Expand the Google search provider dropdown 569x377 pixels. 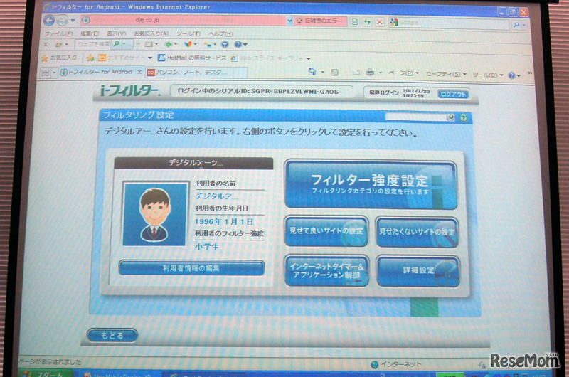click(x=524, y=25)
